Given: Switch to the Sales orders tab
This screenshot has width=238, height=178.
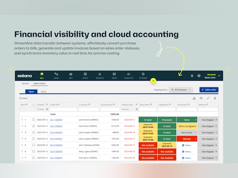Looking at the screenshot, I should (x=39, y=83).
